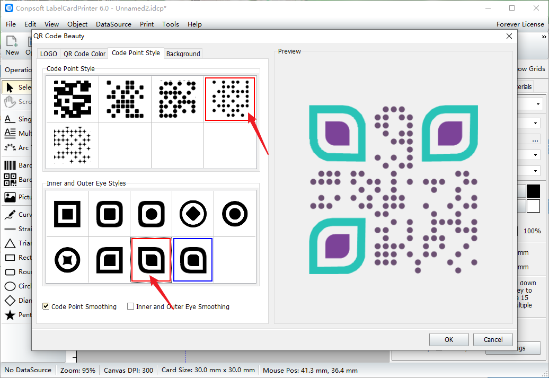Choose the 1D Barcode tool

point(17,165)
